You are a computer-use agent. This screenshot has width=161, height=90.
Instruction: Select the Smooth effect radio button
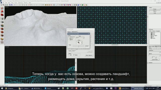pos(69,39)
